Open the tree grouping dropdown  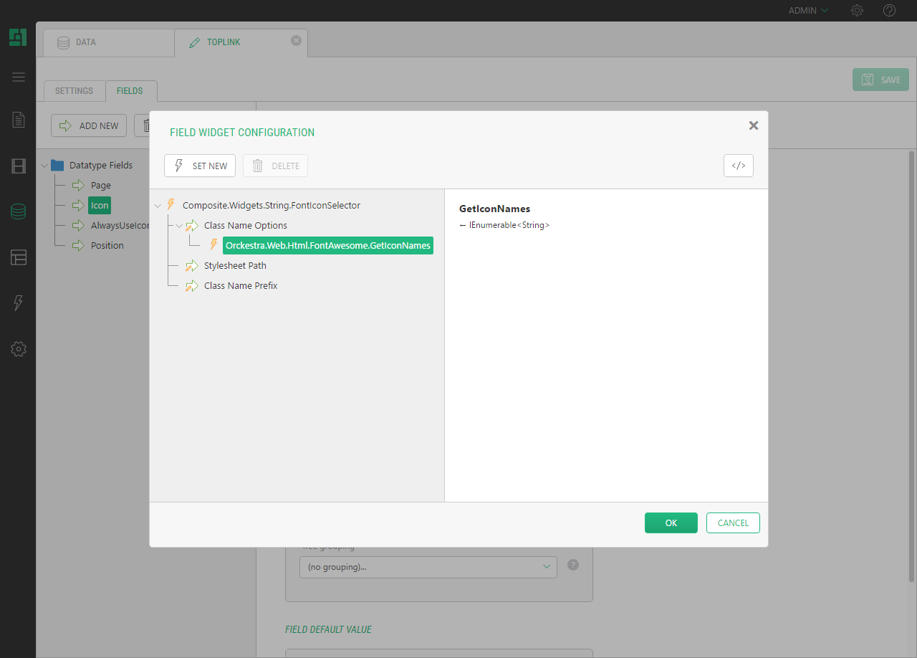(428, 567)
